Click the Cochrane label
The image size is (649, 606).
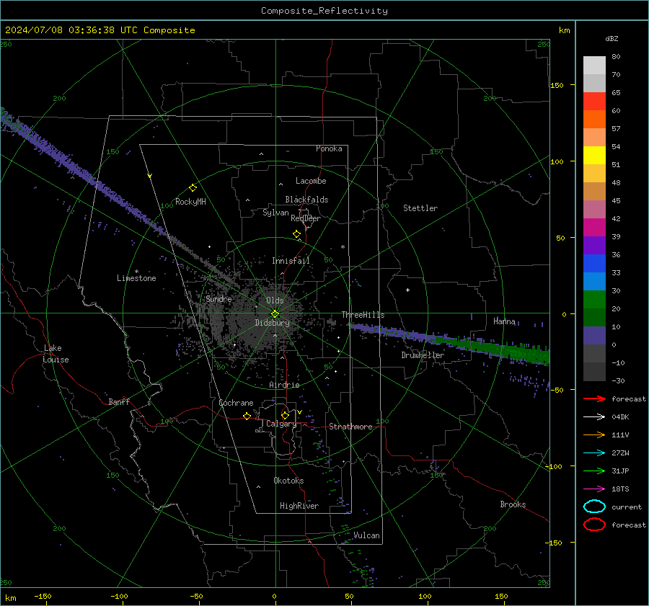(x=236, y=403)
